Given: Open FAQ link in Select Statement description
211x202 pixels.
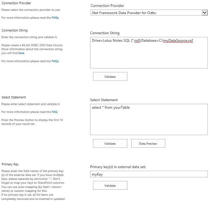Looking at the screenshot, I should [55, 112].
